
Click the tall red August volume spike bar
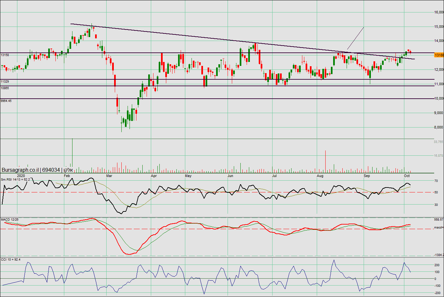tap(325, 162)
